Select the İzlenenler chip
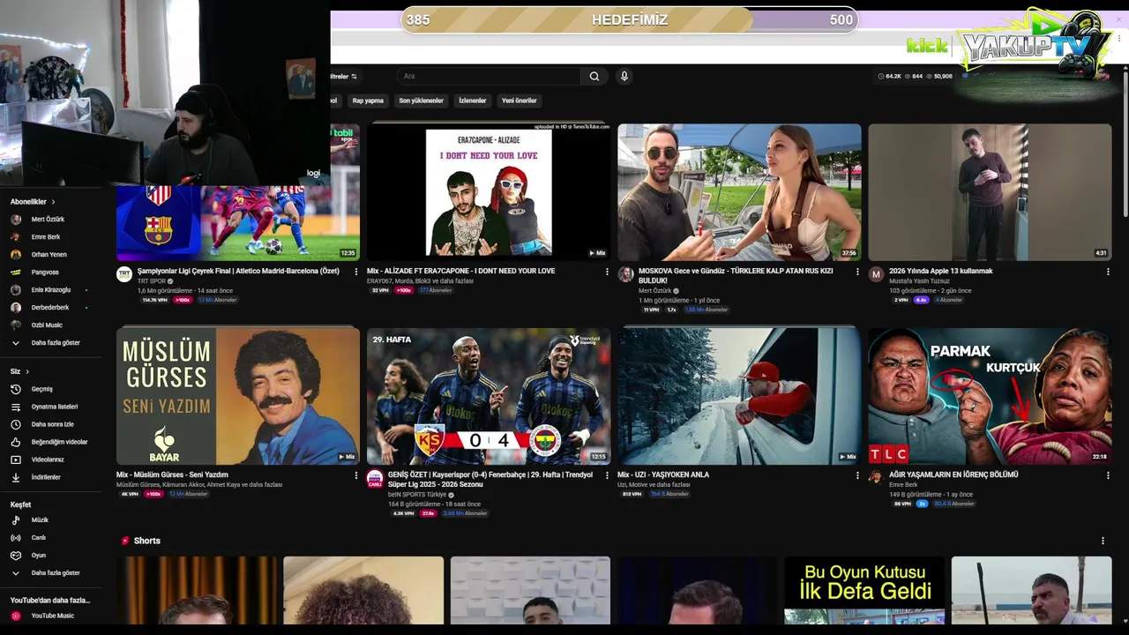1129x635 pixels. coord(473,101)
